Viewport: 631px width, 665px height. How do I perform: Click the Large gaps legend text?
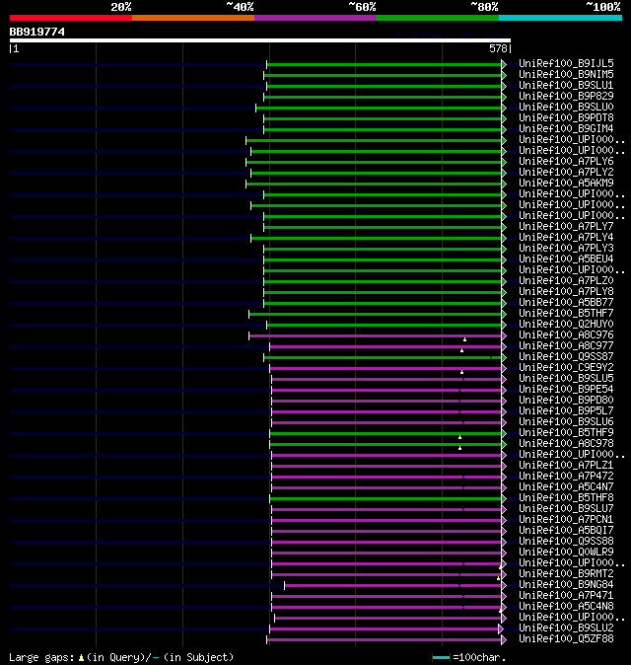point(121,657)
